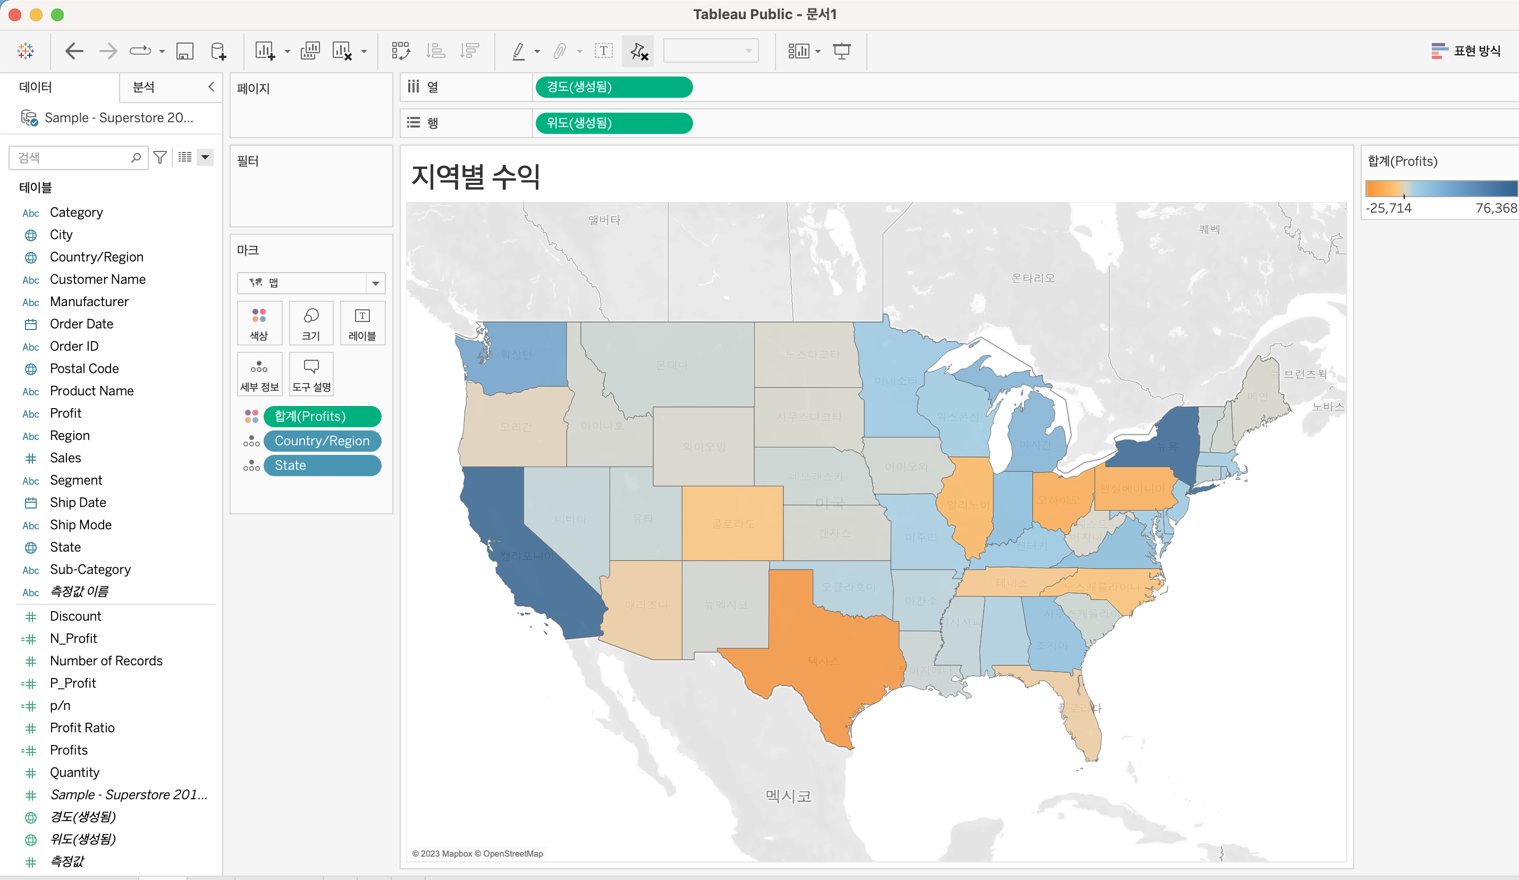Open the 색상 color card

click(259, 324)
